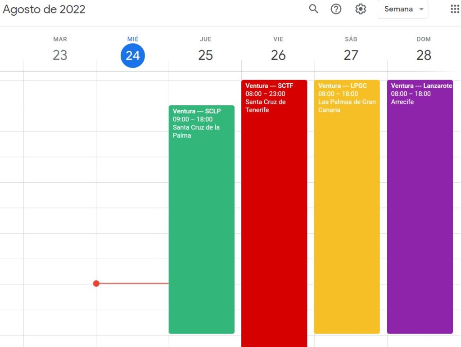The height and width of the screenshot is (347, 461).
Task: Expand the Semana view dropdown
Action: pos(403,9)
